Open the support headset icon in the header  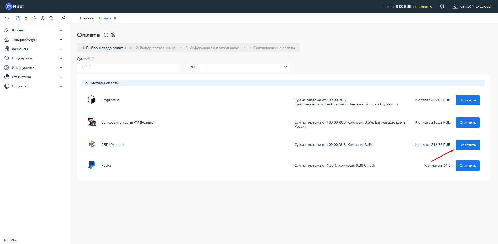pos(442,6)
